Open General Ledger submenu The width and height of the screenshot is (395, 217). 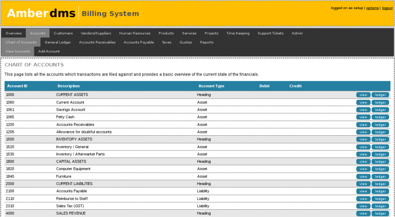tap(58, 42)
